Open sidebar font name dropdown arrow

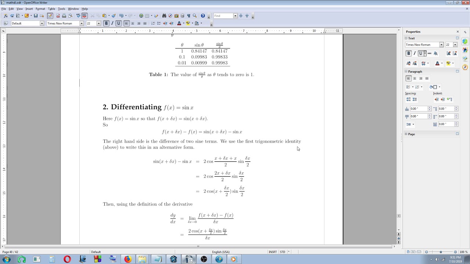[441, 45]
